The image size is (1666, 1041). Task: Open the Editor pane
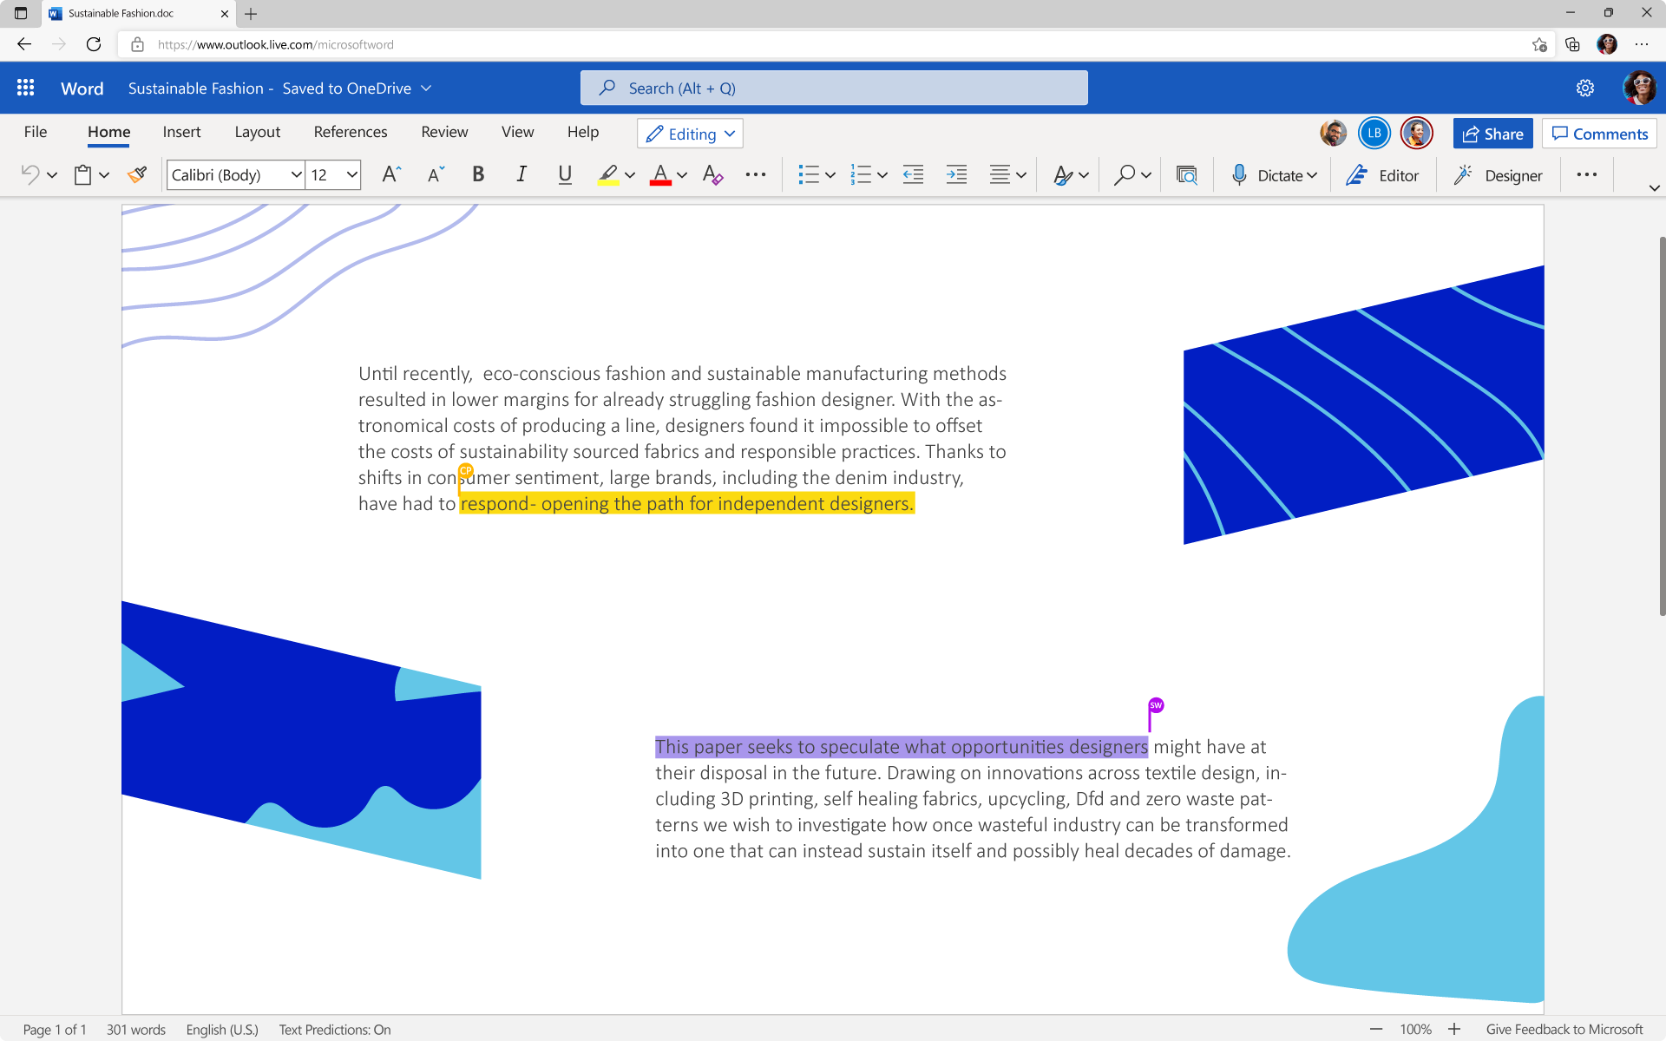point(1383,174)
